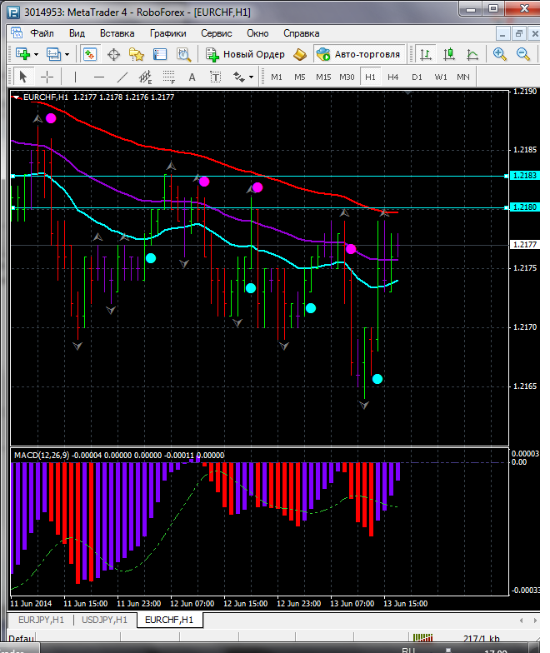Expand the arrows objects dropdown

coord(251,77)
